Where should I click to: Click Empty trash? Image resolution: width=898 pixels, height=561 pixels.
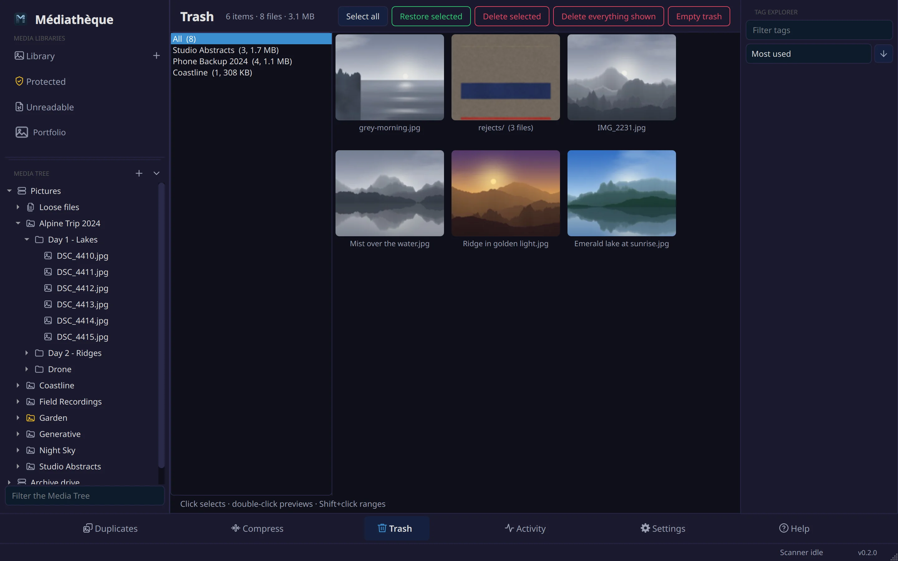pos(699,16)
